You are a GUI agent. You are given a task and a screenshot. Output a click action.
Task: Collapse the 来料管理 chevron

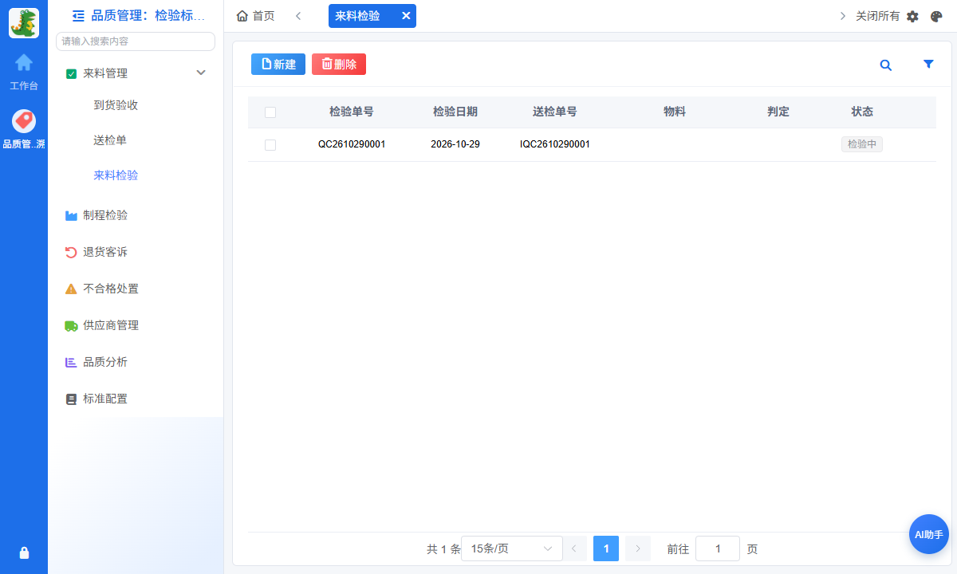201,73
